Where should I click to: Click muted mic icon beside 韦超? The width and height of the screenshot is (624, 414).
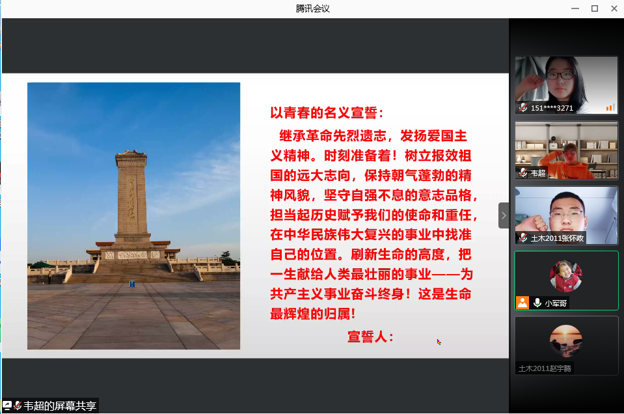(523, 172)
